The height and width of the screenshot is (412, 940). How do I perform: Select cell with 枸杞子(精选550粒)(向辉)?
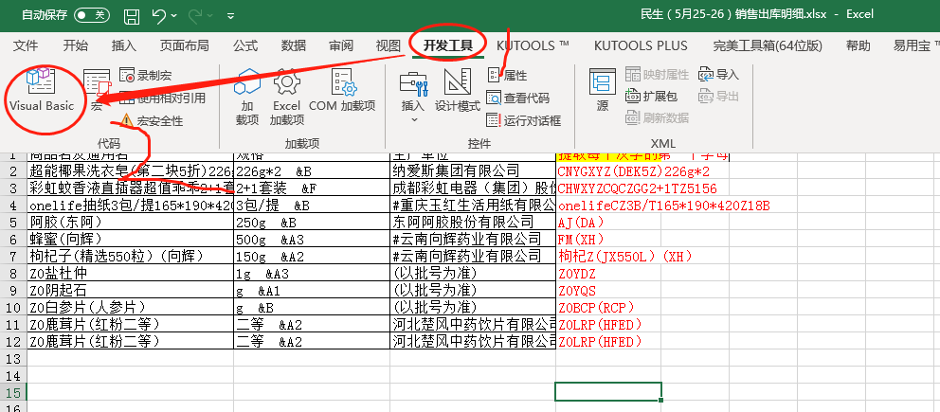(130, 257)
